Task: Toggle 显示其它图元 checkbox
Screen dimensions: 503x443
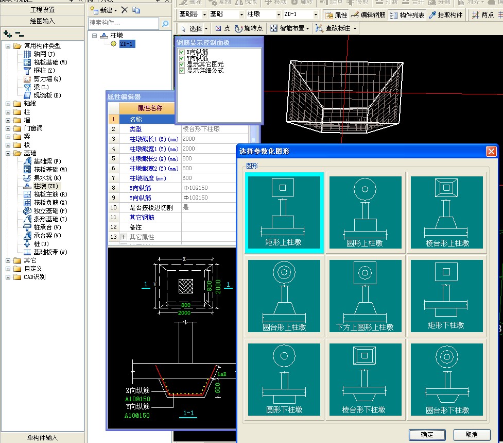Action: click(x=182, y=64)
